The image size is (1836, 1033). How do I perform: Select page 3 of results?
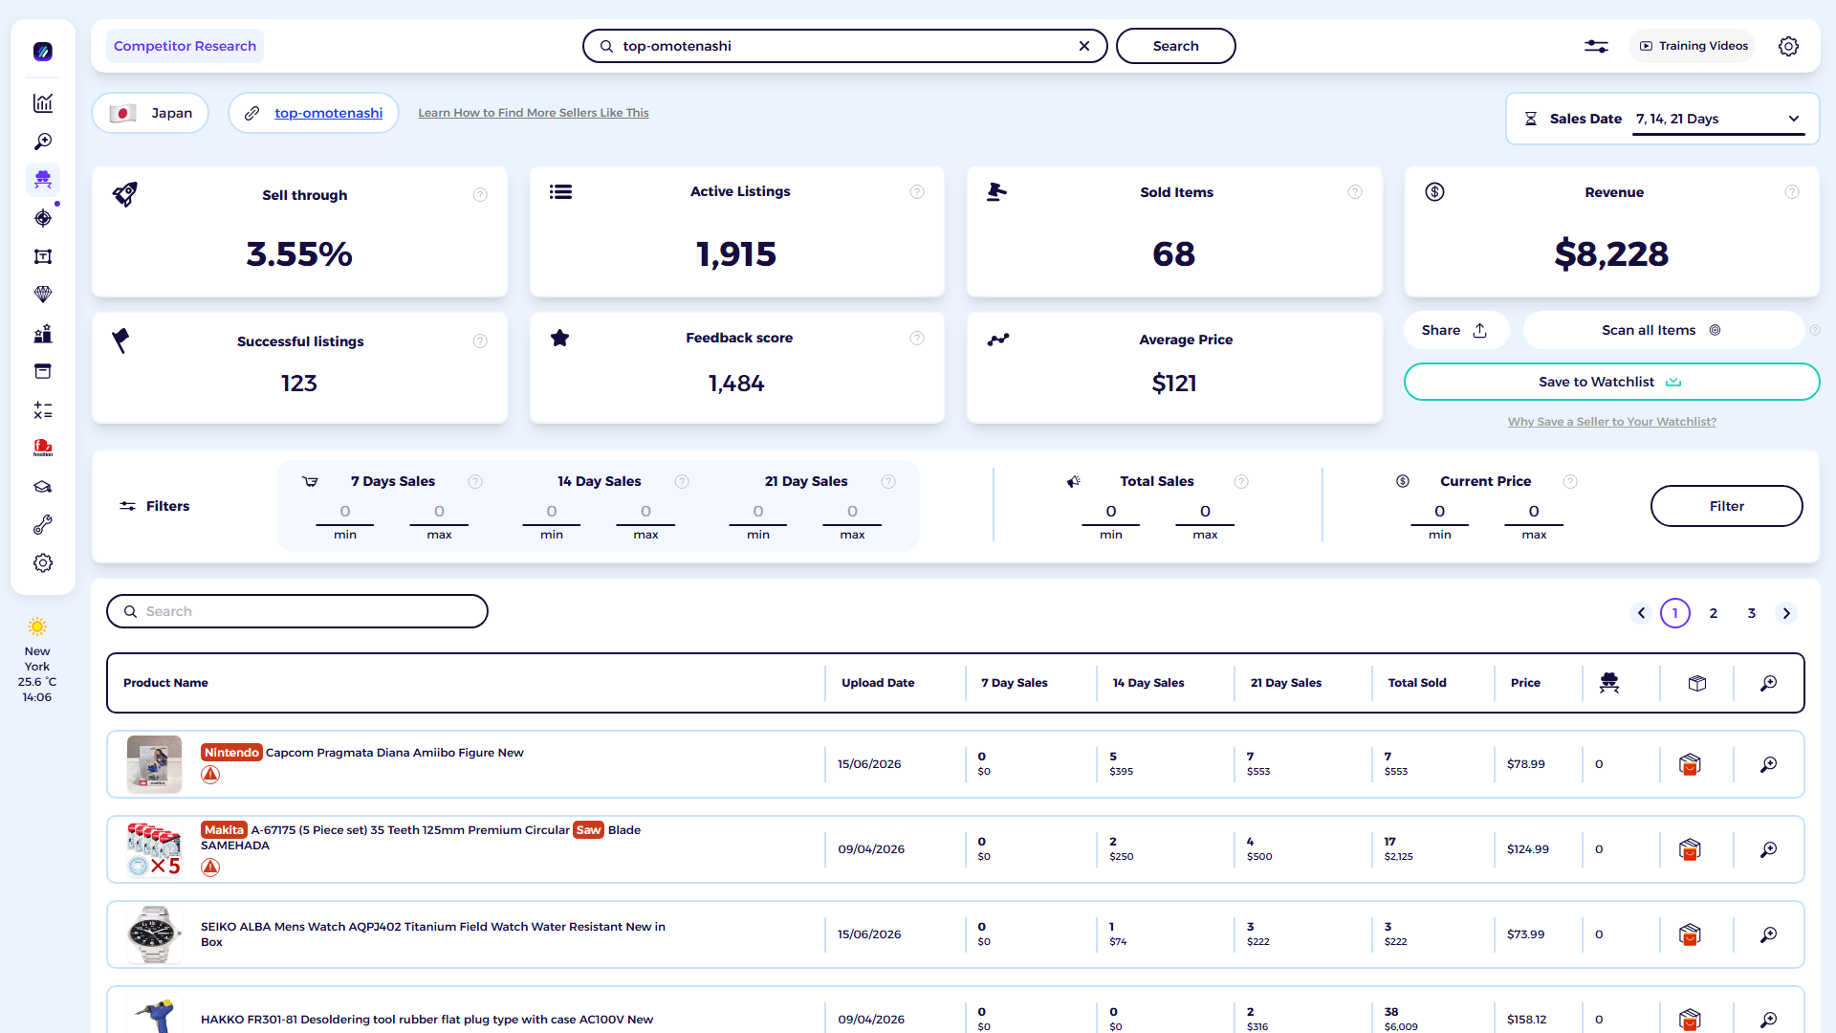[x=1752, y=613]
